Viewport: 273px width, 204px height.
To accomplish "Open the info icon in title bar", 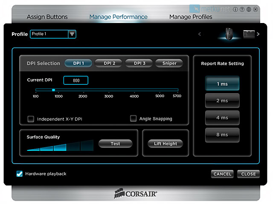I will click(235, 9).
